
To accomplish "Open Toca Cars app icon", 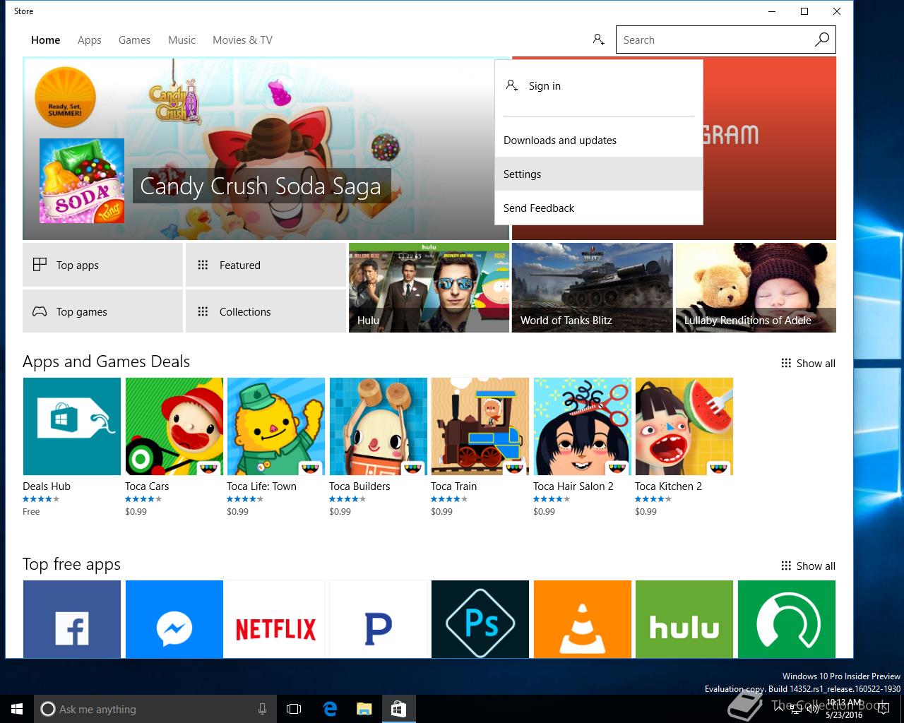I will point(174,426).
